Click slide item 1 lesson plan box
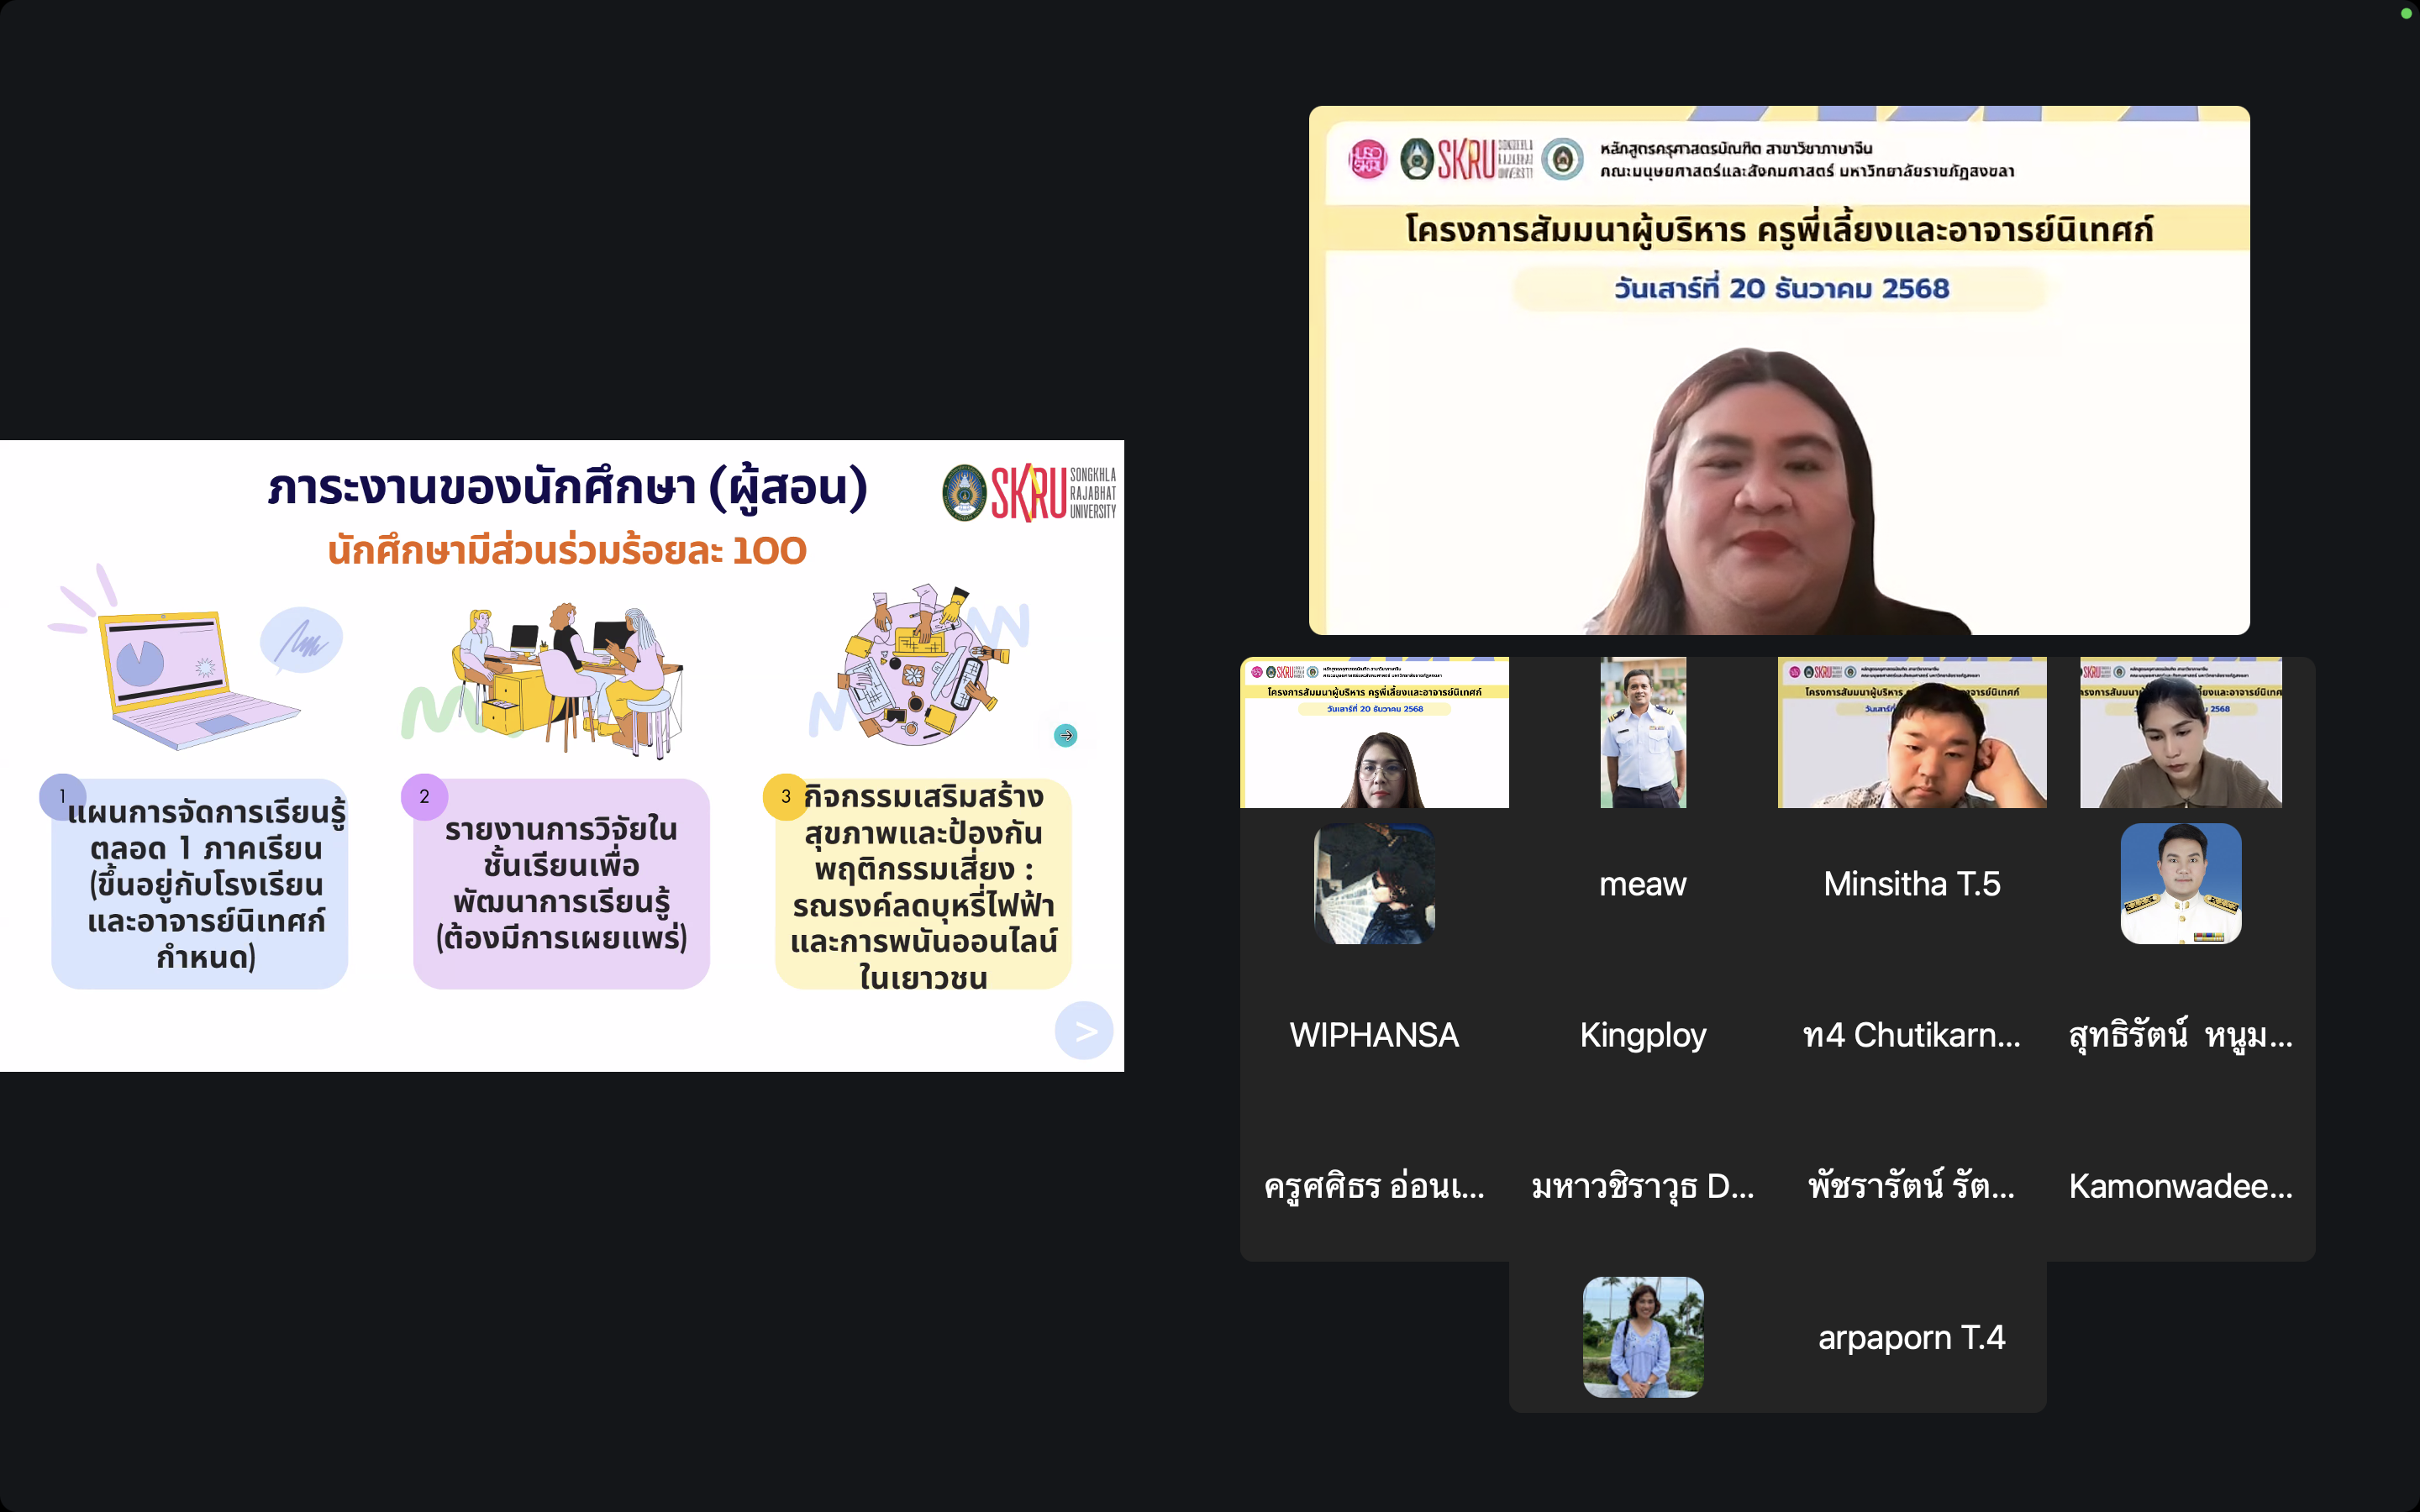The height and width of the screenshot is (1512, 2420). click(200, 884)
